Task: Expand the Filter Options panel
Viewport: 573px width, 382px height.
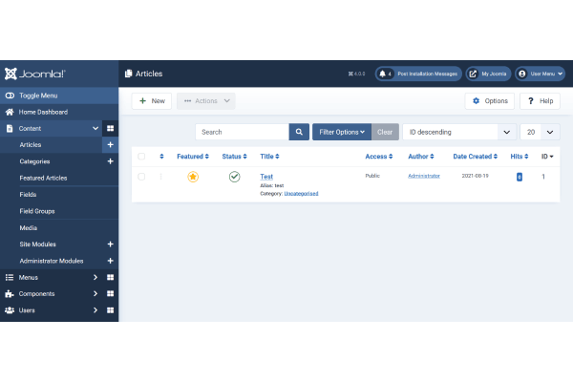Action: click(x=342, y=132)
